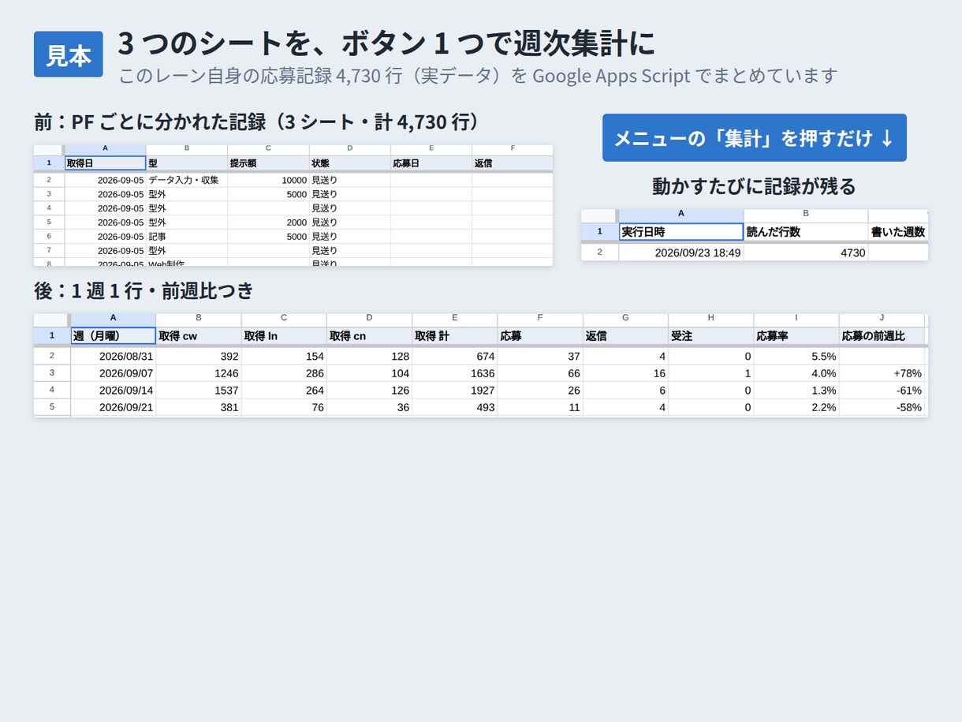
Task: Click the 2026/09/07 week cell
Action: [114, 373]
